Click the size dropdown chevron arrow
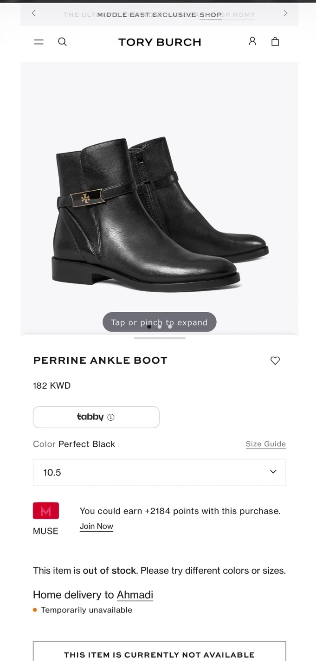 click(x=273, y=472)
